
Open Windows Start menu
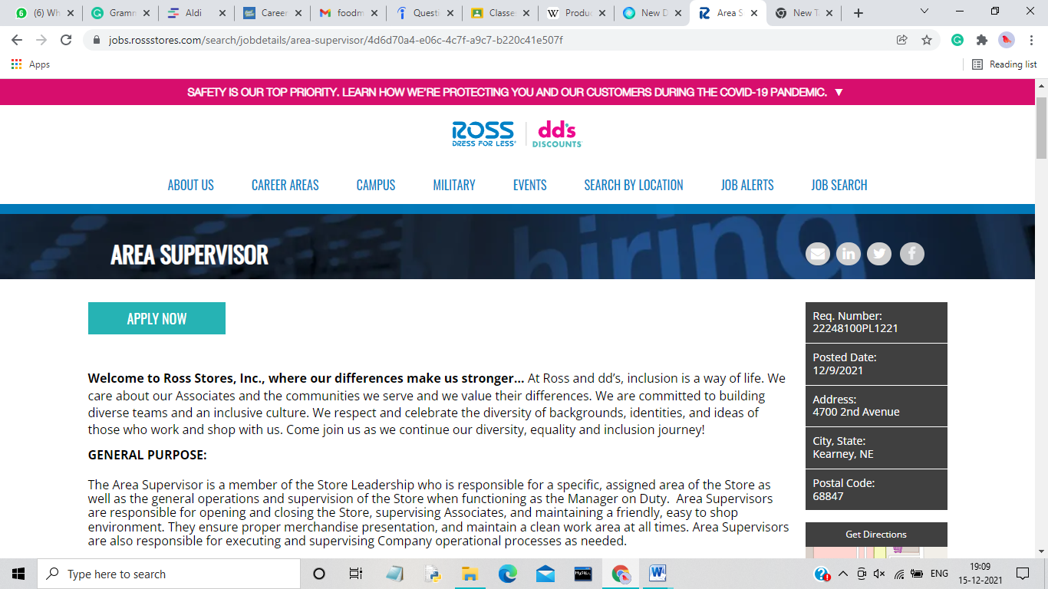[18, 574]
